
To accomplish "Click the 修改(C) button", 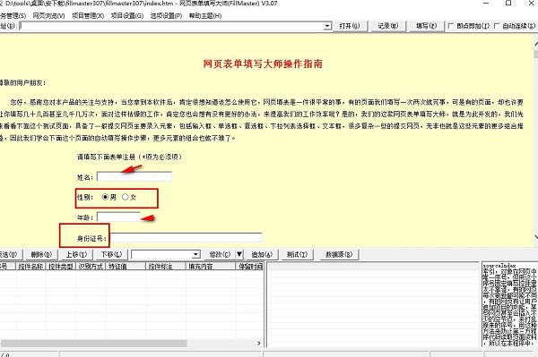I will tap(220, 255).
